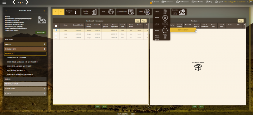Open Main Screen from the top bar

coord(168,2)
